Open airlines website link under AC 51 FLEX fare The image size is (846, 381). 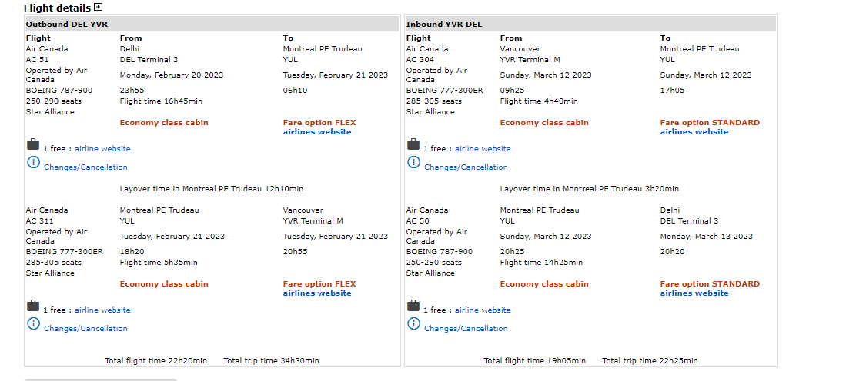pos(317,132)
